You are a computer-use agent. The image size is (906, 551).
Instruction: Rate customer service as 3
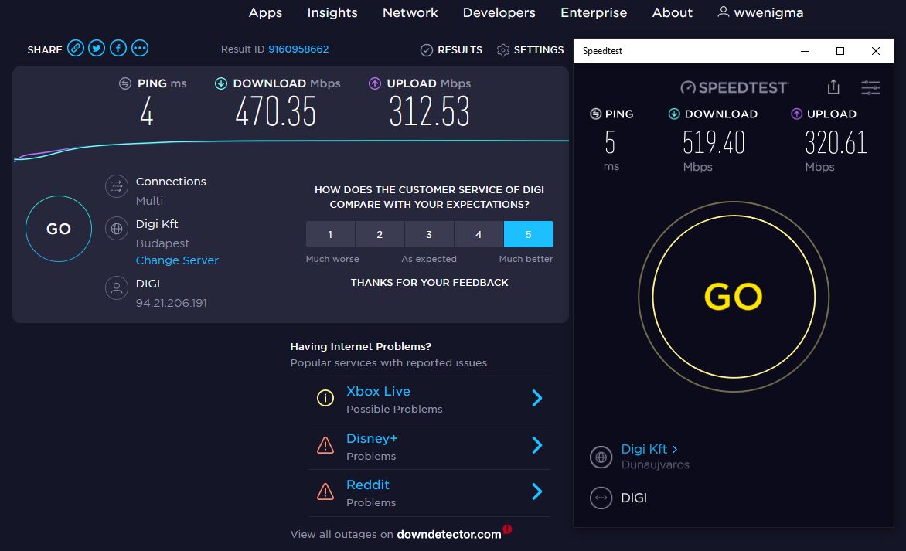click(x=429, y=234)
